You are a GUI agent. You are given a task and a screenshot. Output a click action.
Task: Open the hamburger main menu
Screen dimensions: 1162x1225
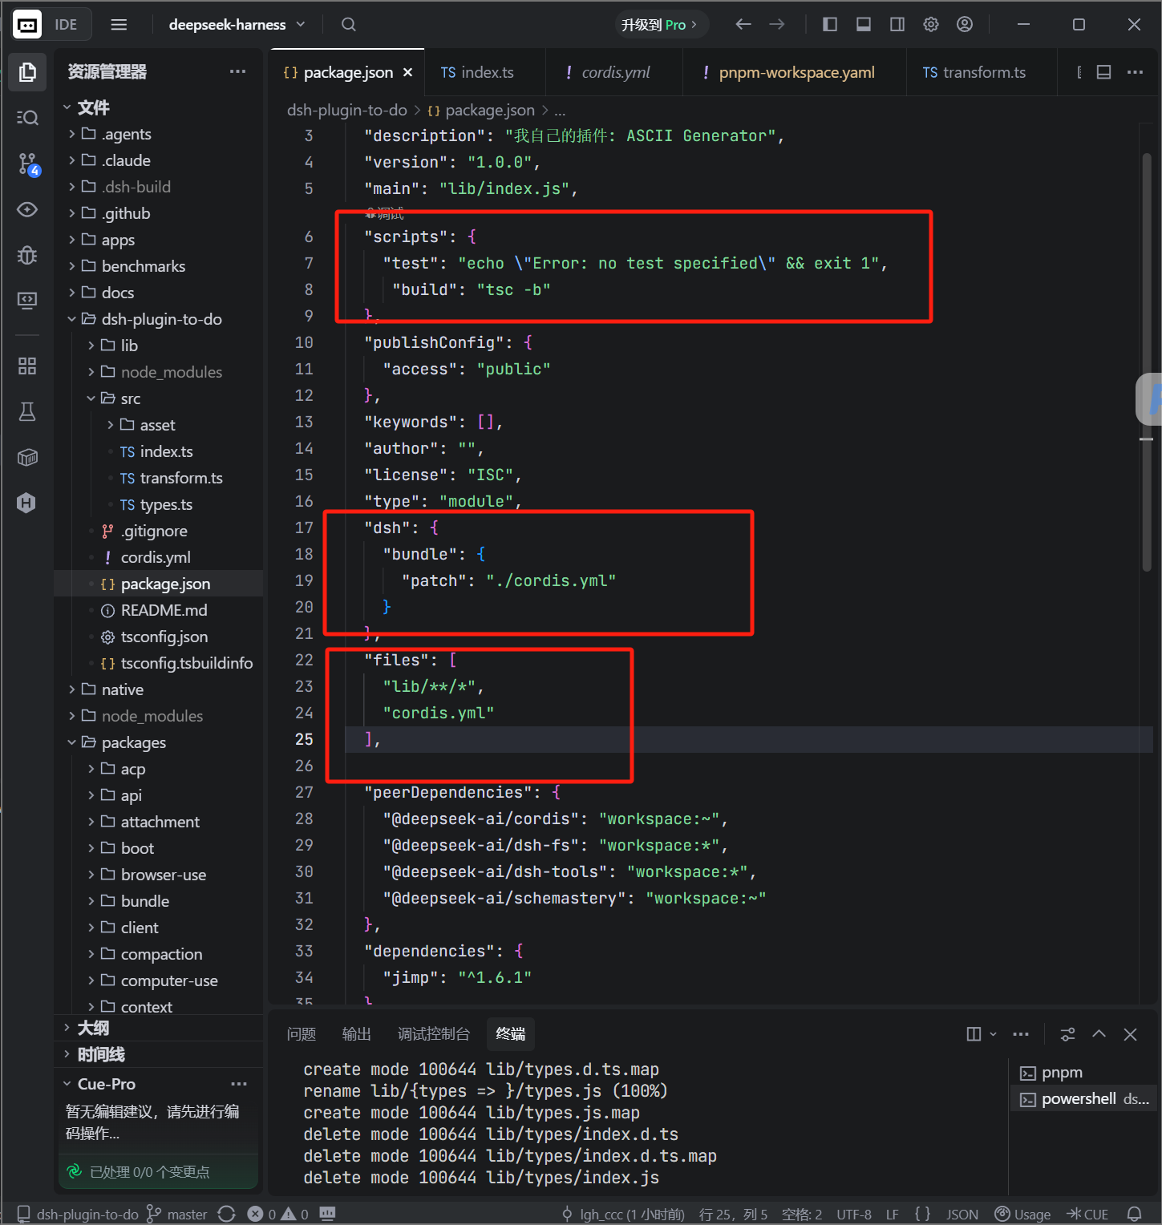119,25
